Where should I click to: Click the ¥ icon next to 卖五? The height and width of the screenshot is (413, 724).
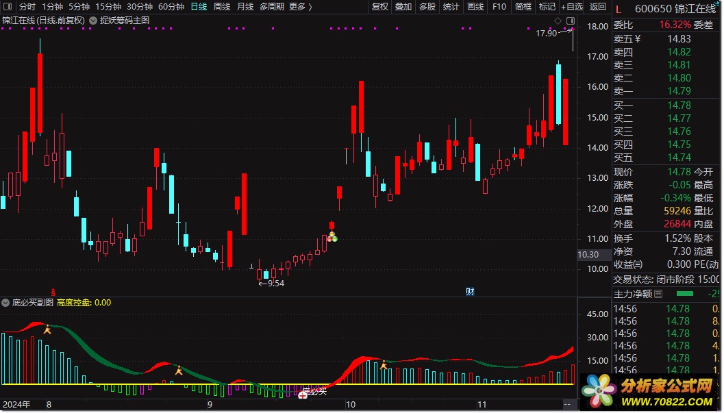638,39
